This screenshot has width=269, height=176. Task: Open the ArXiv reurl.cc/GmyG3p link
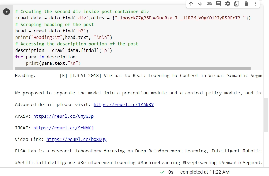coord(63,116)
